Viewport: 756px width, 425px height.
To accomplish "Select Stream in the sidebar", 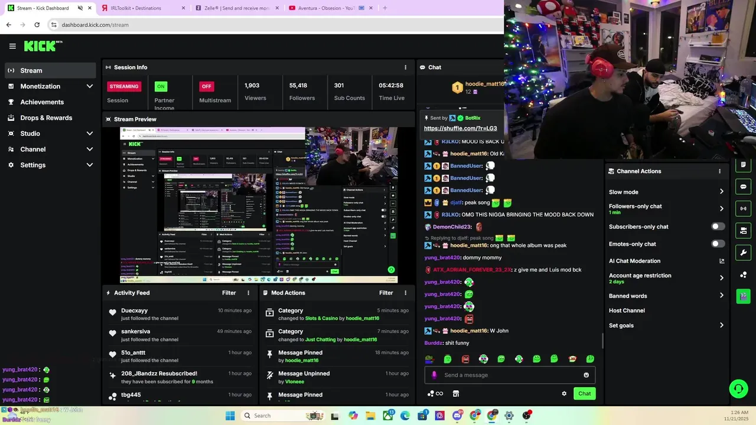I will pyautogui.click(x=50, y=70).
